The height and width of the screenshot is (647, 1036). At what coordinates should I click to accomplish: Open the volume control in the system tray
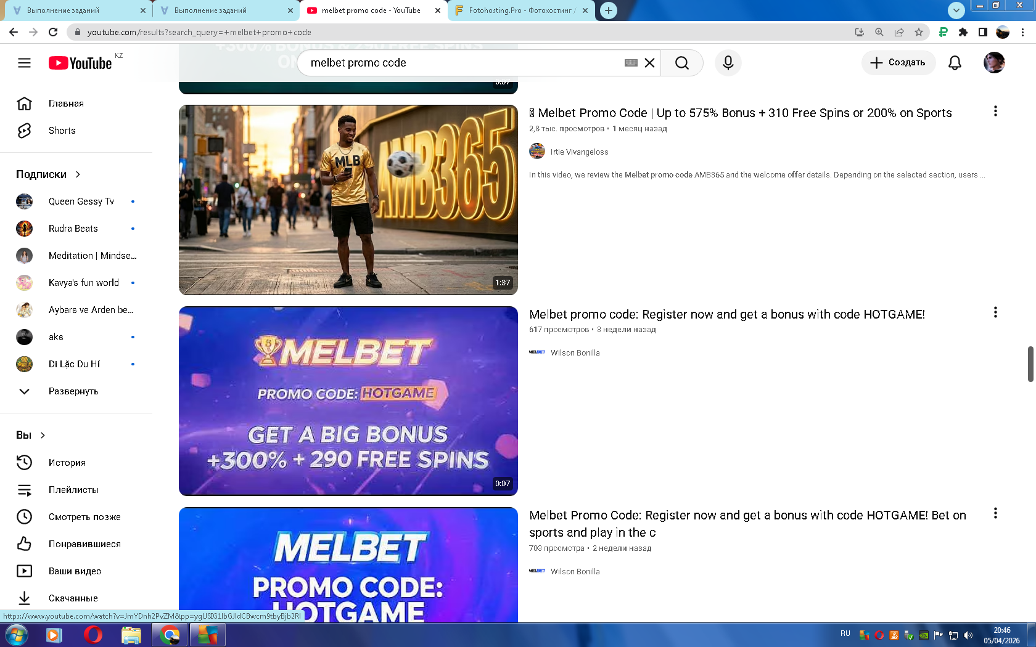pyautogui.click(x=968, y=635)
